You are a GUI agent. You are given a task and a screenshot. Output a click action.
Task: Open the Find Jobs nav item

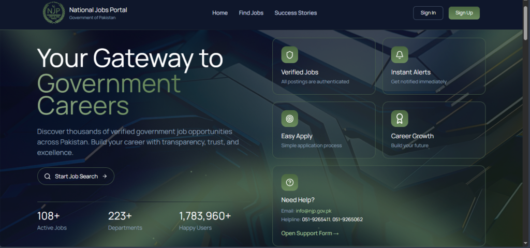pyautogui.click(x=251, y=13)
